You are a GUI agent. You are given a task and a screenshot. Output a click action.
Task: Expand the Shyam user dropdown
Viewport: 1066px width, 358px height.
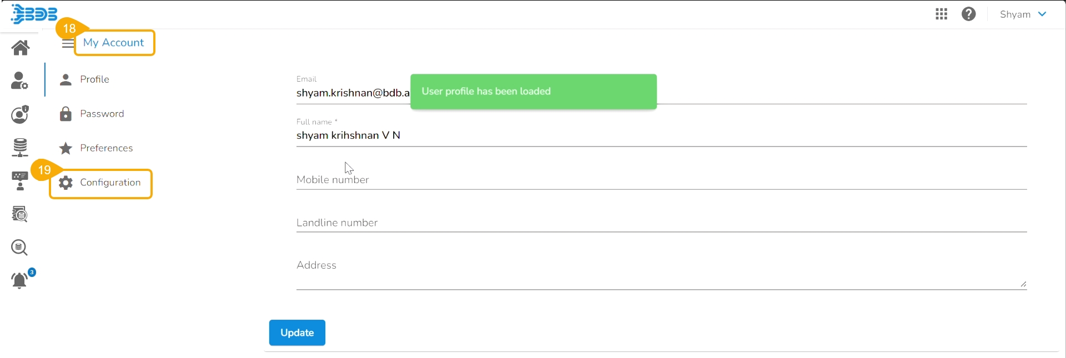(1023, 14)
